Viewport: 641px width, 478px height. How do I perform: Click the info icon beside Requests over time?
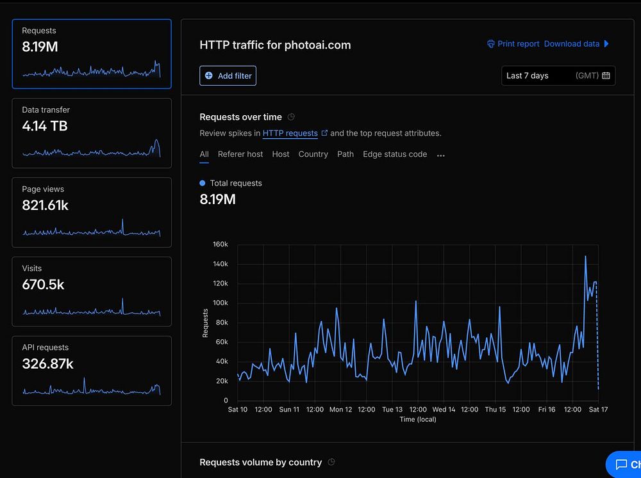point(291,117)
